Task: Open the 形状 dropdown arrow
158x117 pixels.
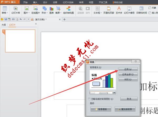Action: pos(47,13)
